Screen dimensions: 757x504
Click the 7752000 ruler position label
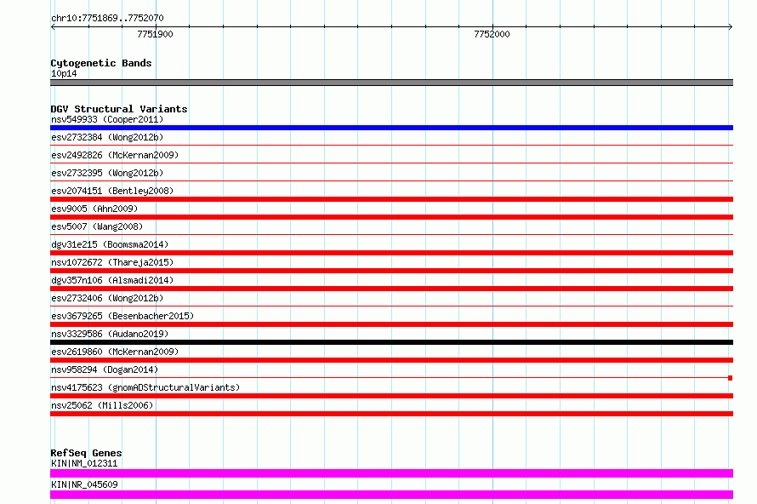pyautogui.click(x=492, y=34)
